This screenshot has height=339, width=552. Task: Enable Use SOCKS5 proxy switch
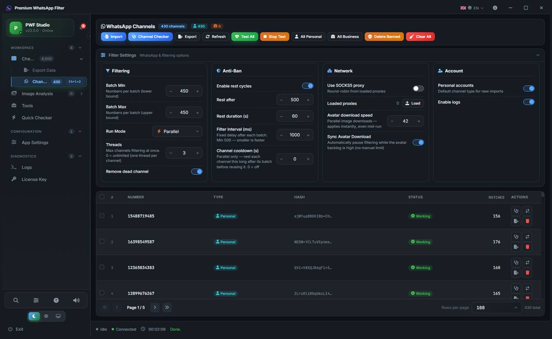418,88
